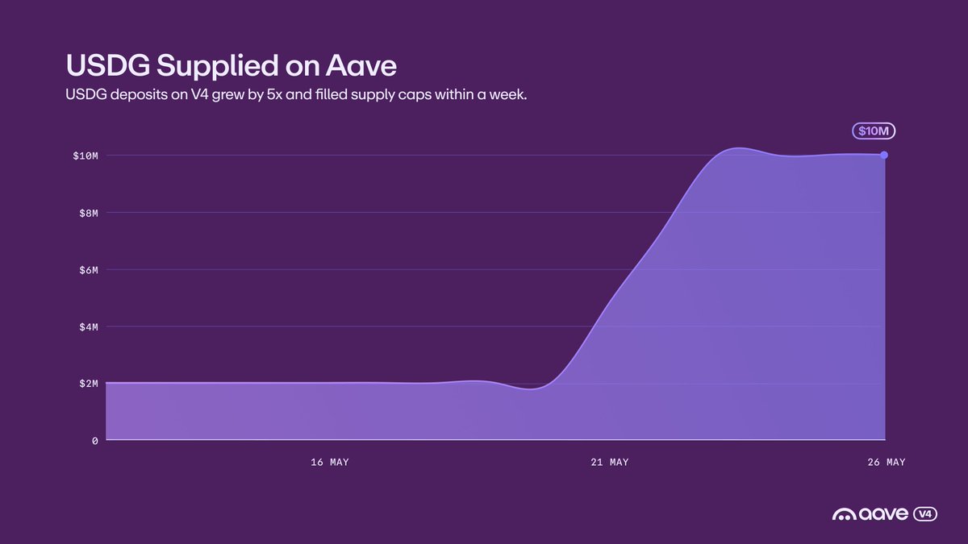Click the $4M y-axis label
This screenshot has height=544, width=968.
tap(87, 326)
